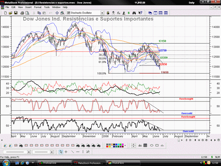This screenshot has height=166, width=221.
Task: Expand the color palette dropdown arrow
Action: point(125,145)
